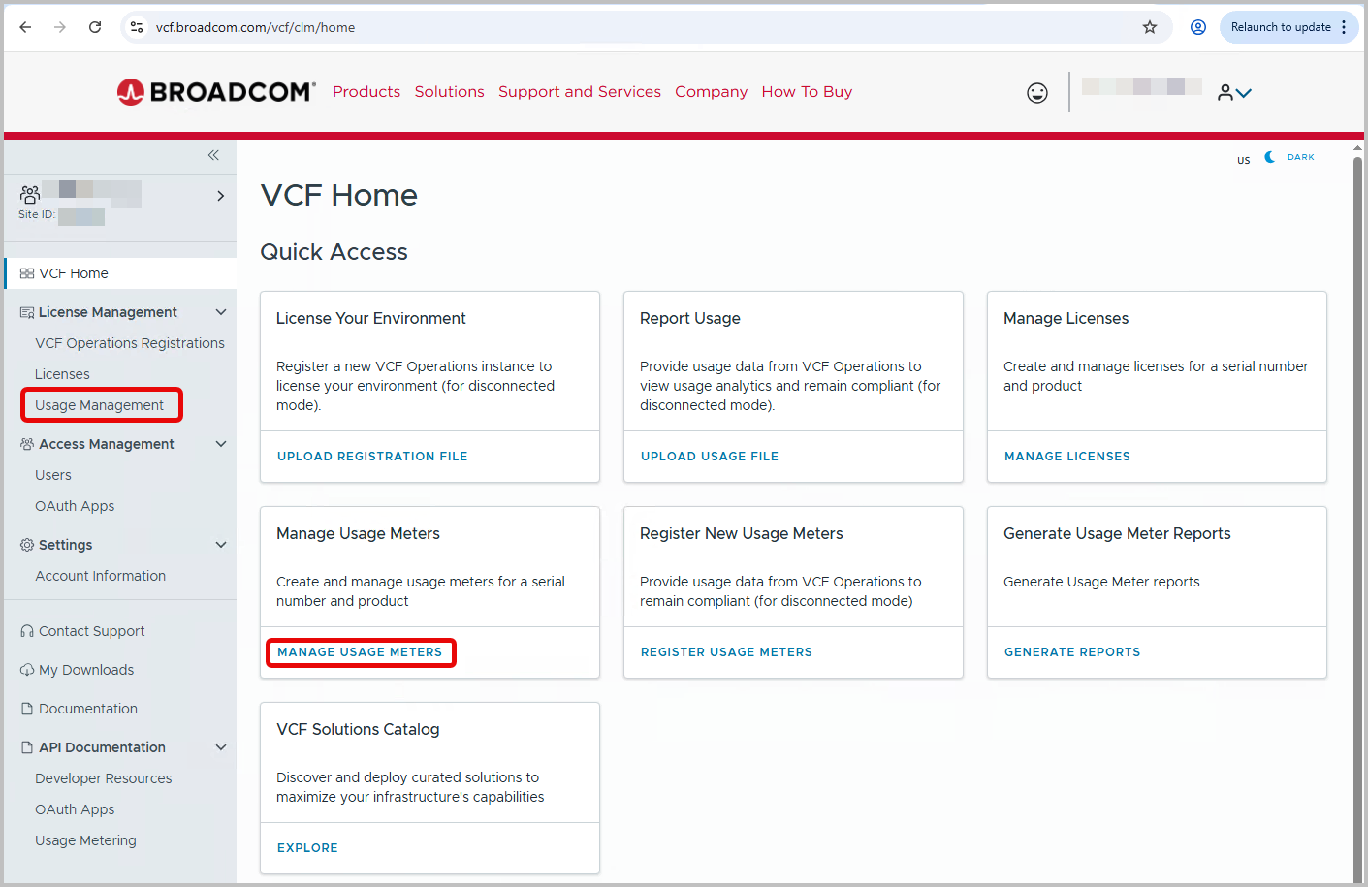Click the API Documentation file icon
The width and height of the screenshot is (1368, 887).
pyautogui.click(x=27, y=747)
